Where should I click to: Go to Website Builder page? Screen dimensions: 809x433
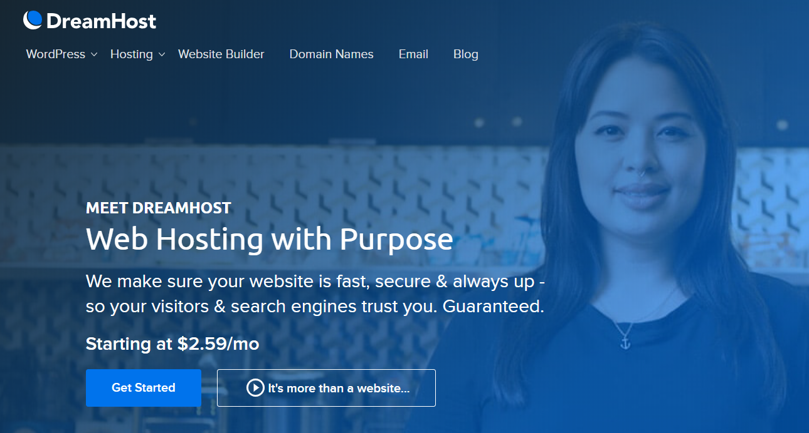221,54
